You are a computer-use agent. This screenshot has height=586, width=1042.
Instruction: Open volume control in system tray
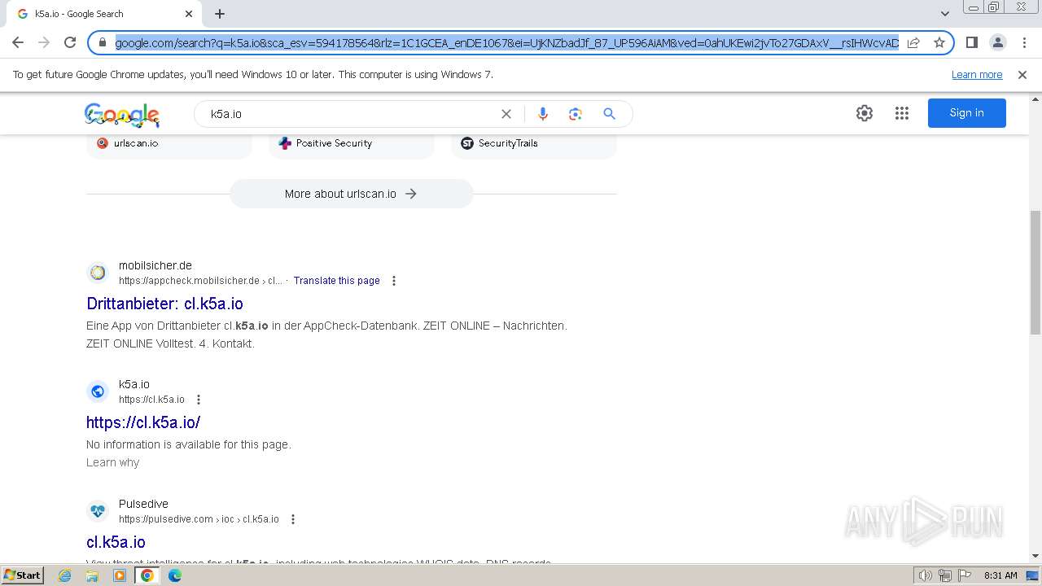pyautogui.click(x=926, y=575)
